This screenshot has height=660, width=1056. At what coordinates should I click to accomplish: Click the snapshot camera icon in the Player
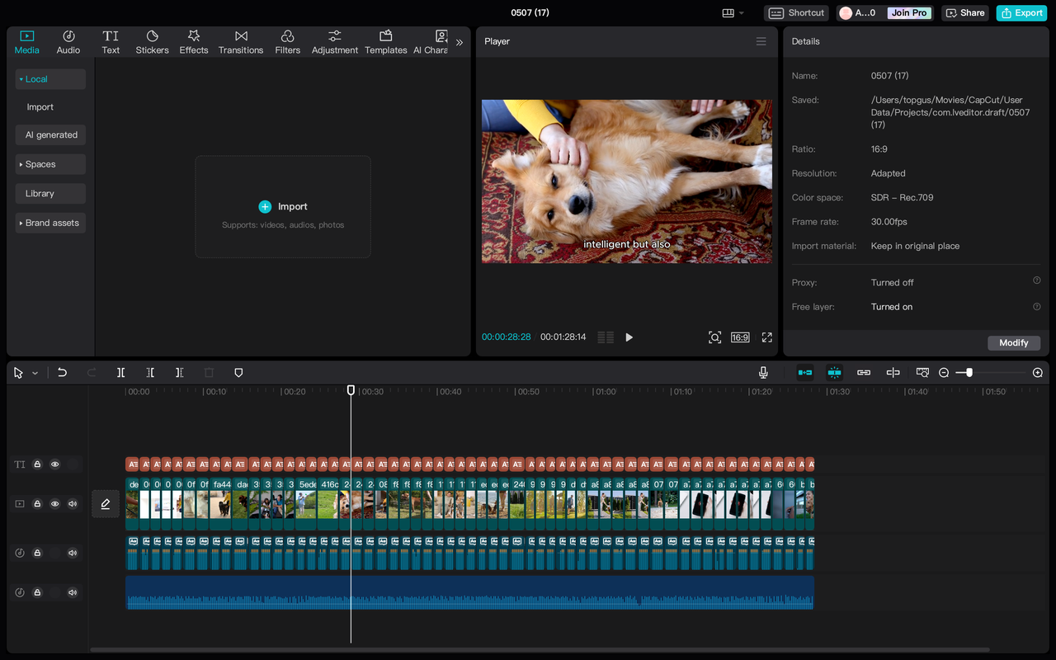714,337
